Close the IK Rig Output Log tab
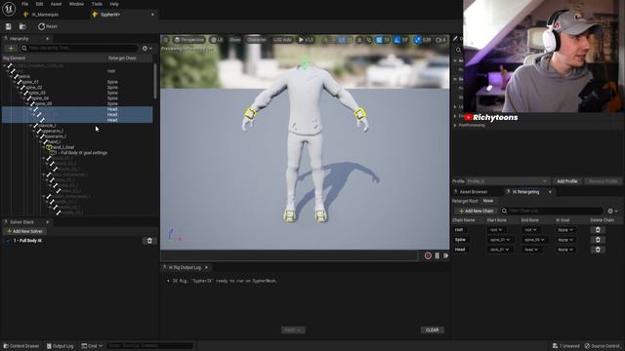 coord(206,267)
